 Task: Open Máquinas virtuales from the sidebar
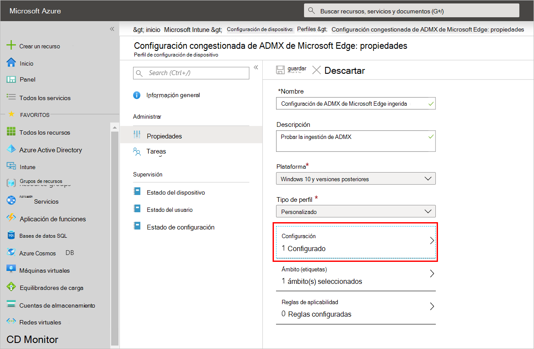44,270
